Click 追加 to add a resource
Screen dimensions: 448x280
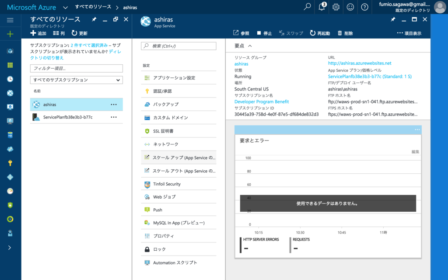tap(38, 33)
